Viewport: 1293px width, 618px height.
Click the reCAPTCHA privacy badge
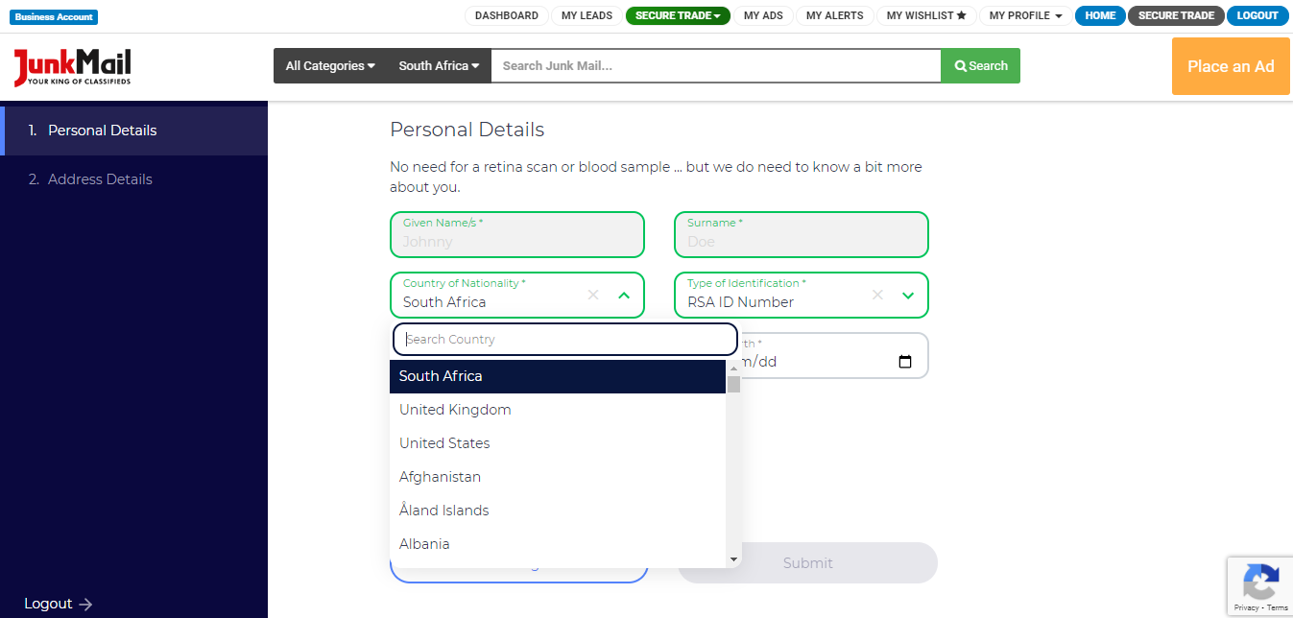[1260, 585]
